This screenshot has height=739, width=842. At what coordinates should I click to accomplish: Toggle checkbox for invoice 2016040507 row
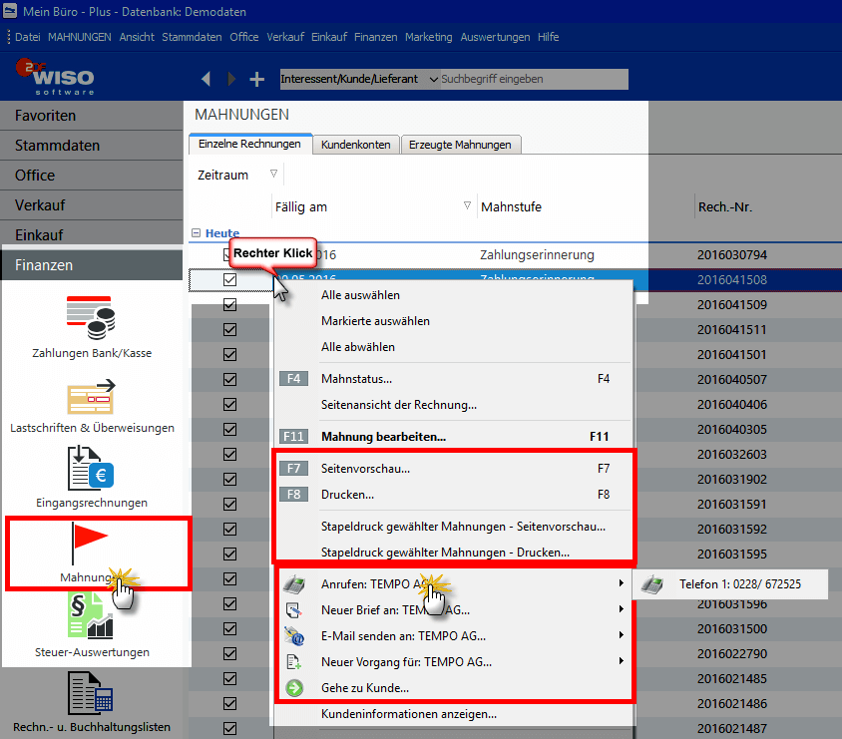tap(230, 379)
